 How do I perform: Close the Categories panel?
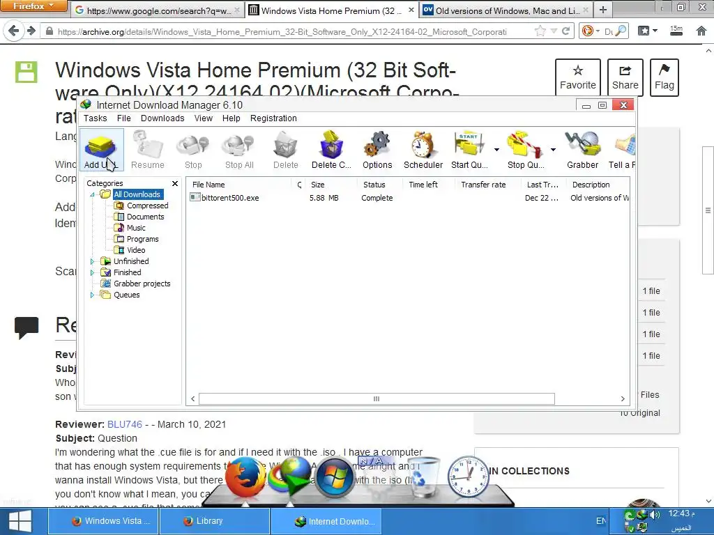[175, 183]
